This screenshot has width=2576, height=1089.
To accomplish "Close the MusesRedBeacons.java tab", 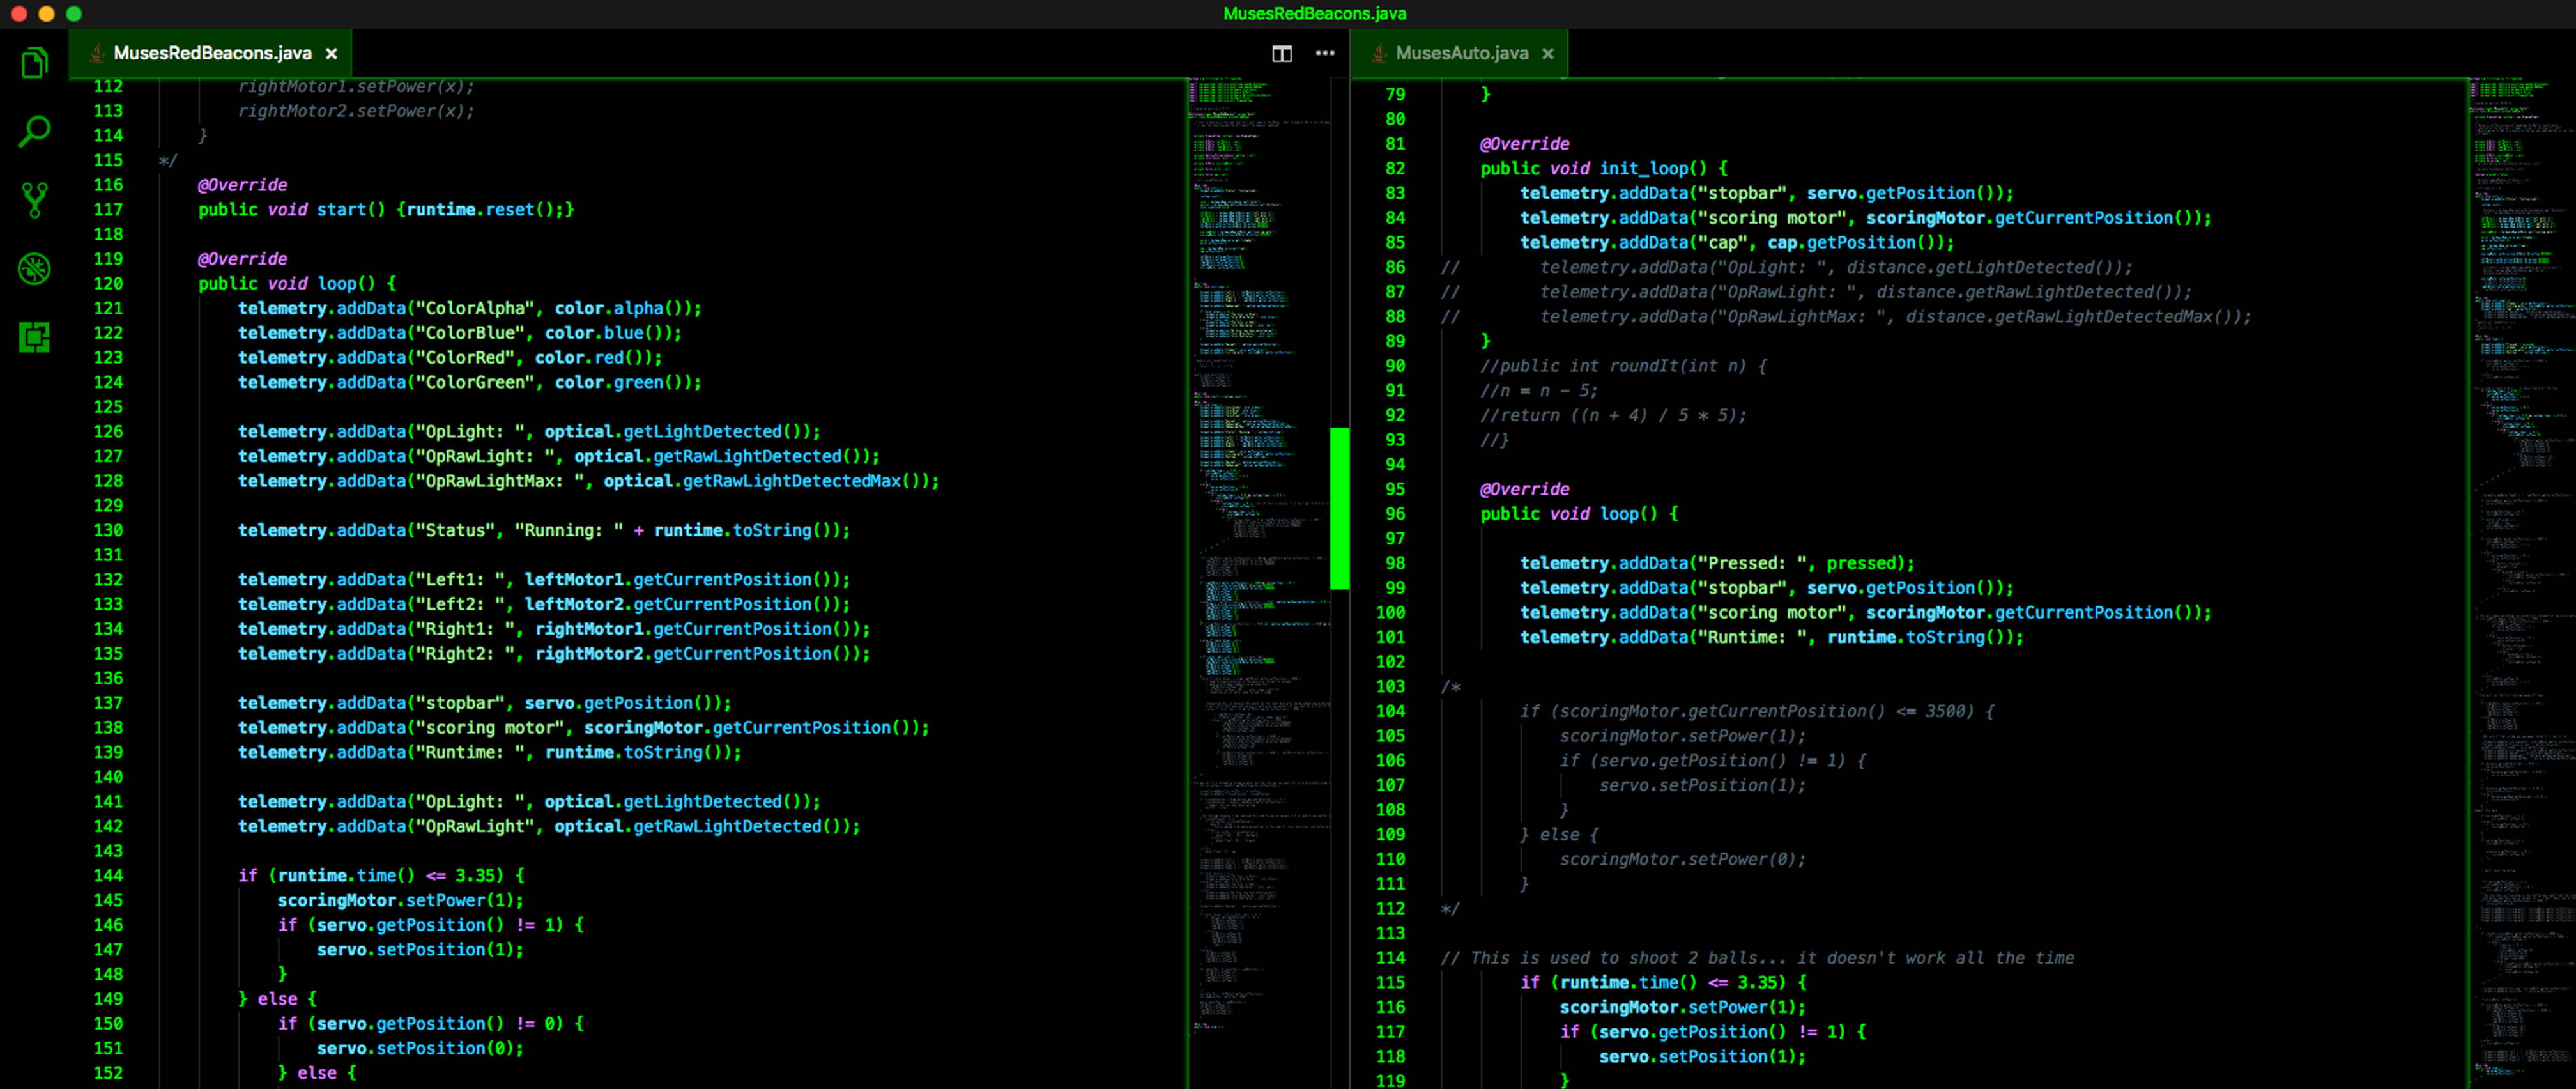I will [x=331, y=54].
